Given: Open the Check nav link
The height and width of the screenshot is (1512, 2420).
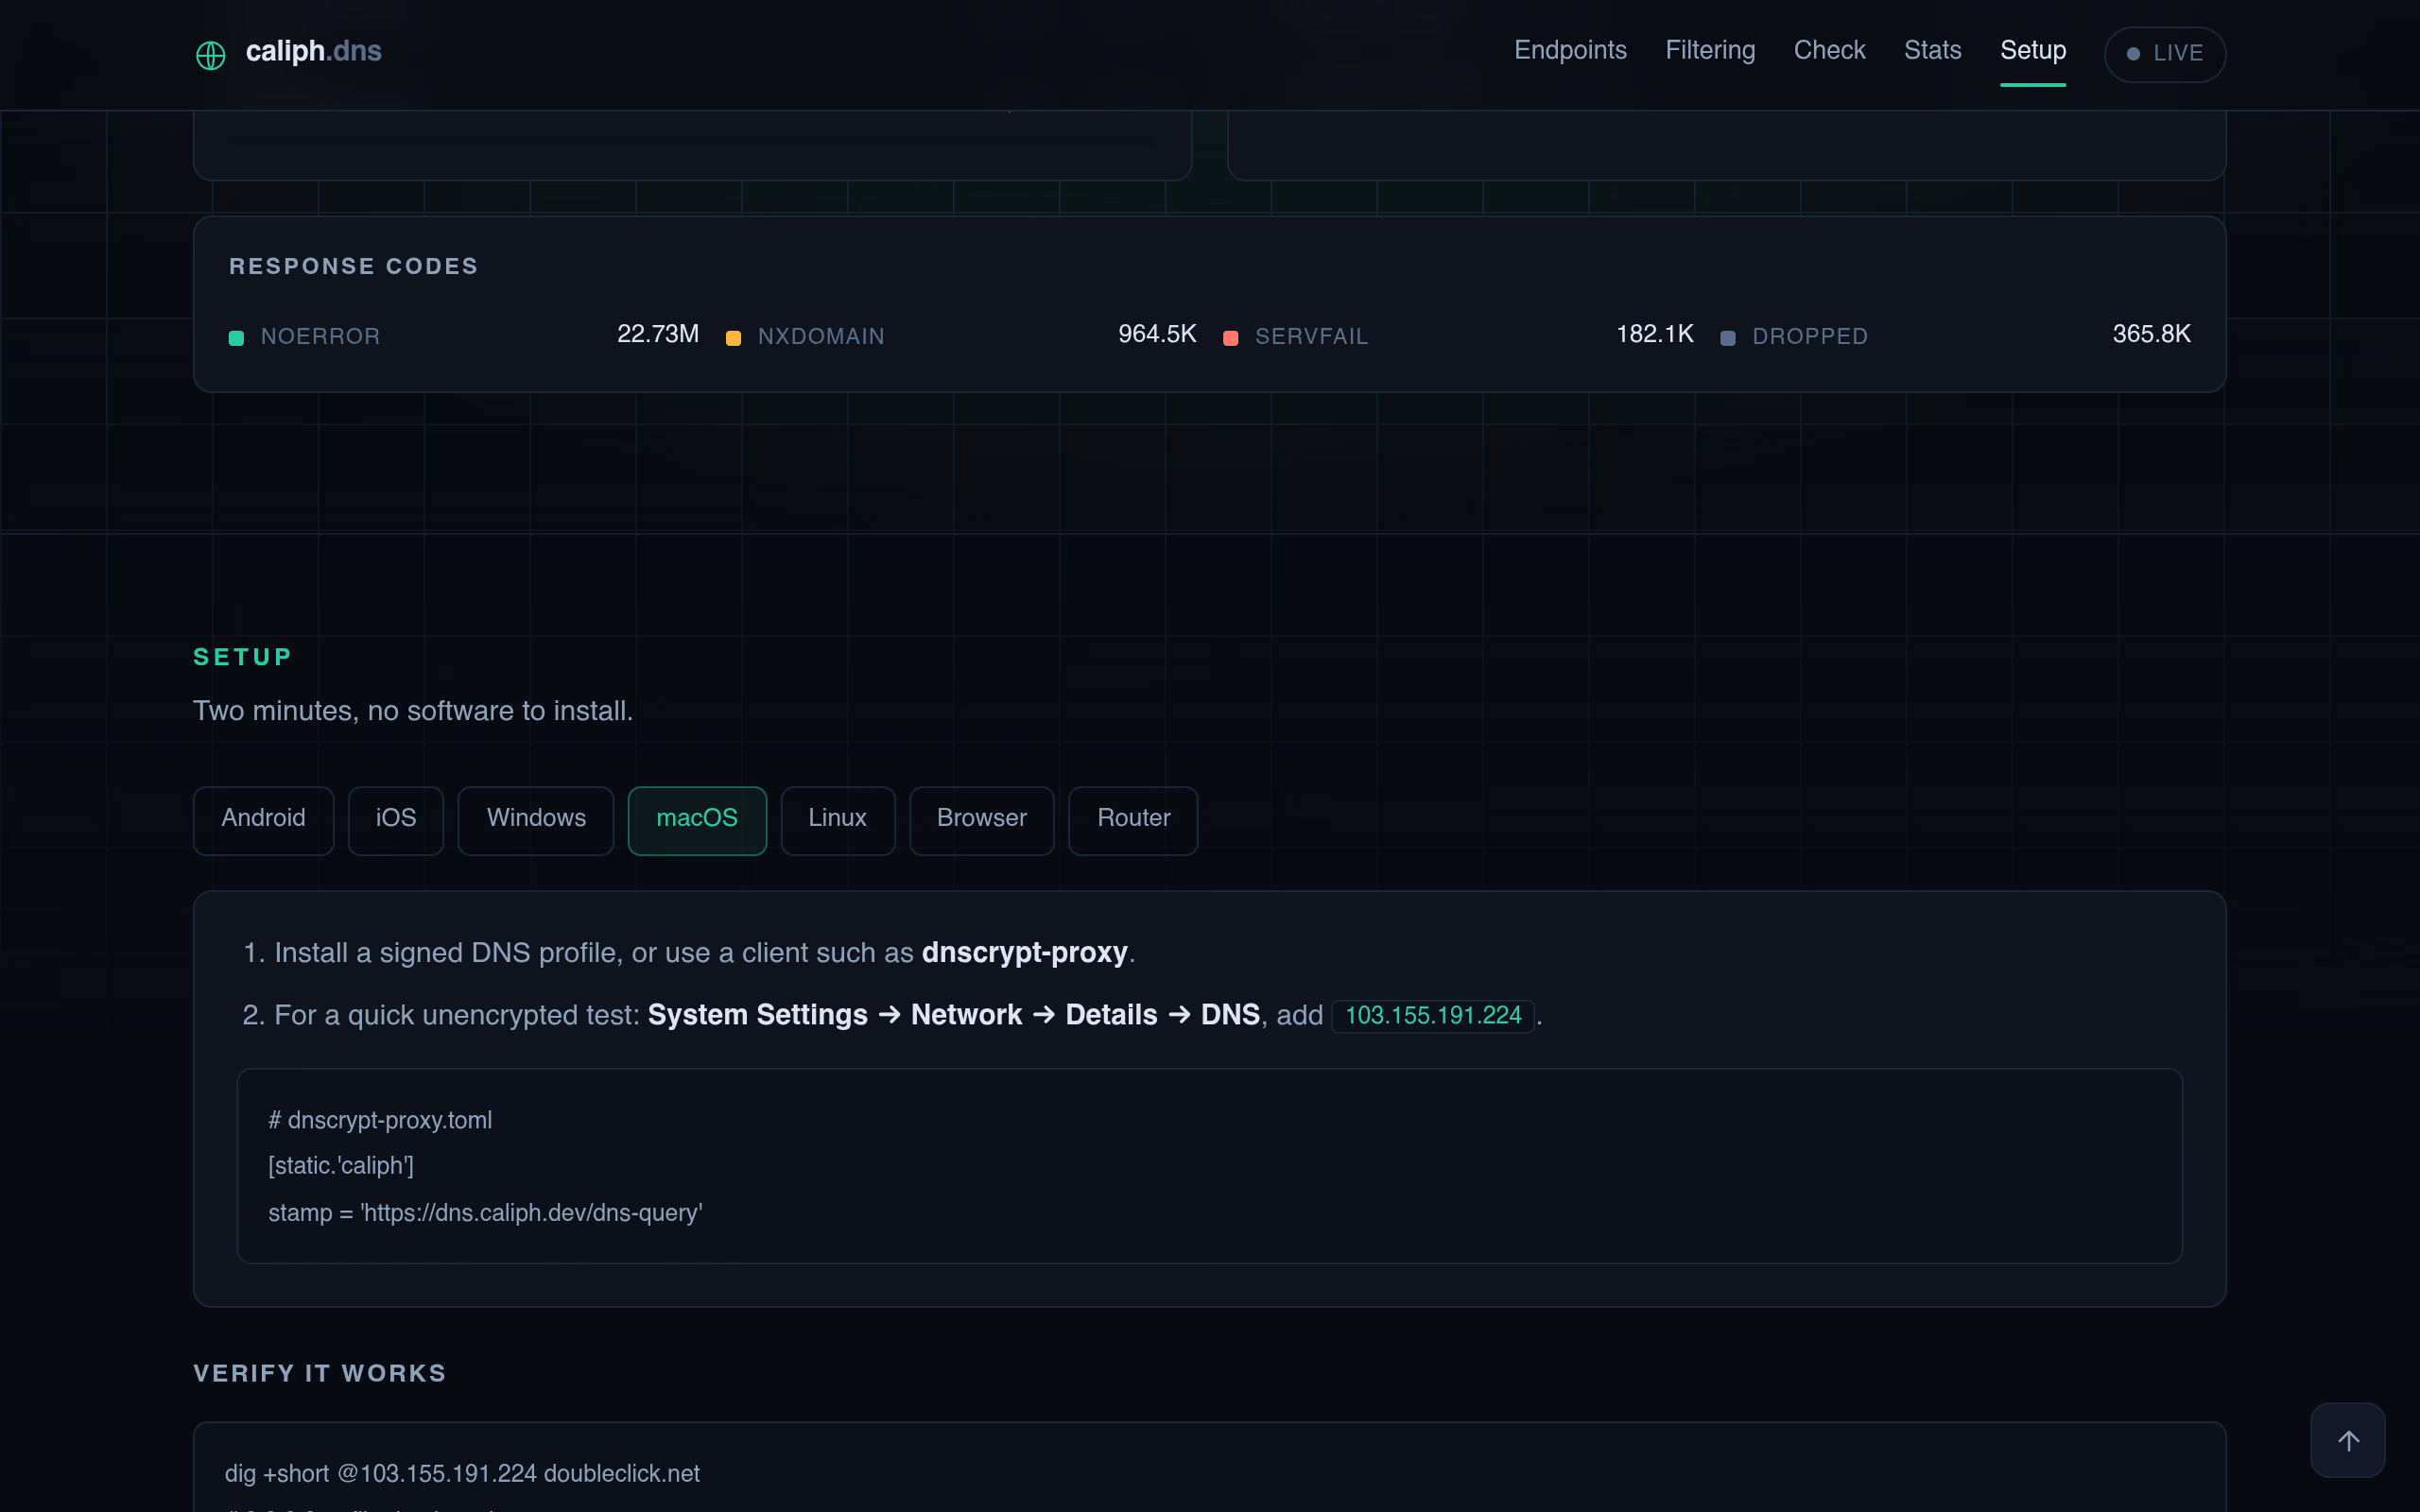Looking at the screenshot, I should (1829, 50).
